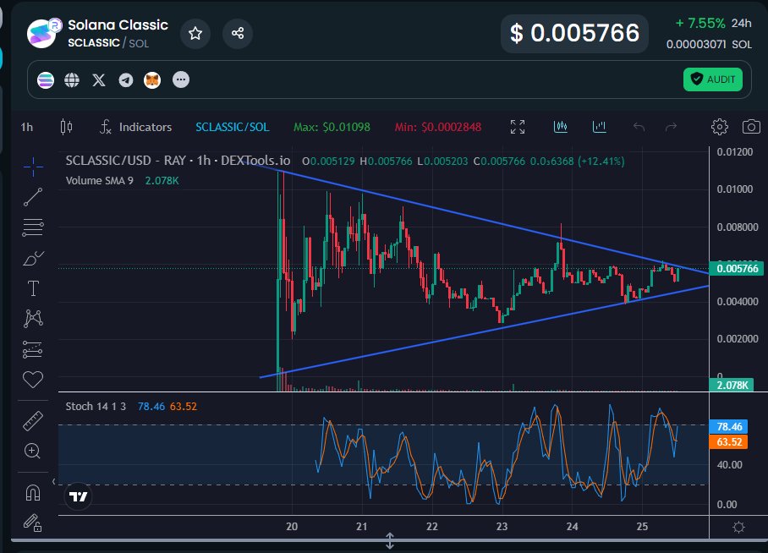
Task: Change candlestick chart style icon
Action: point(67,128)
